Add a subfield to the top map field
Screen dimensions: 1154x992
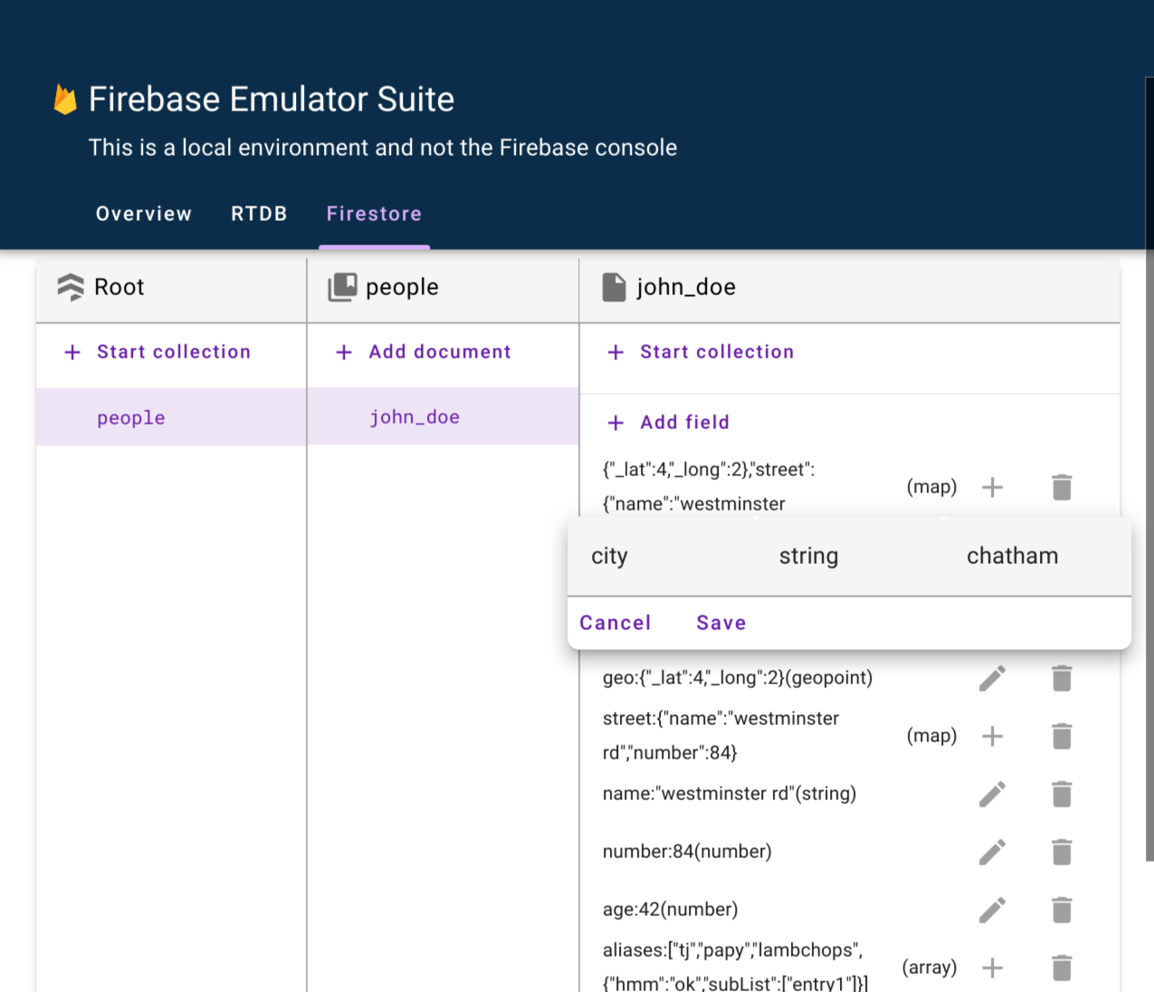[993, 487]
